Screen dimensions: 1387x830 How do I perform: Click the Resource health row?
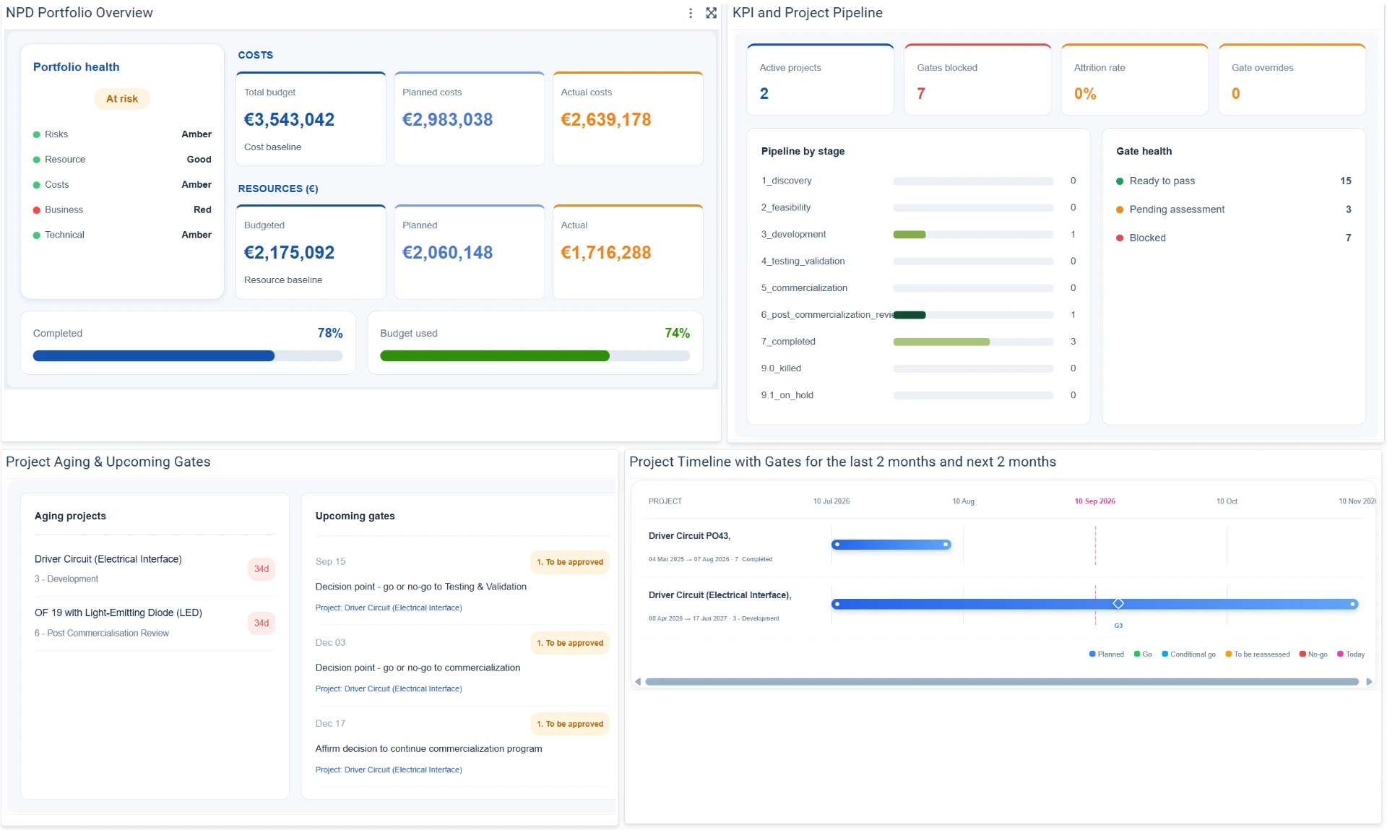tap(122, 160)
